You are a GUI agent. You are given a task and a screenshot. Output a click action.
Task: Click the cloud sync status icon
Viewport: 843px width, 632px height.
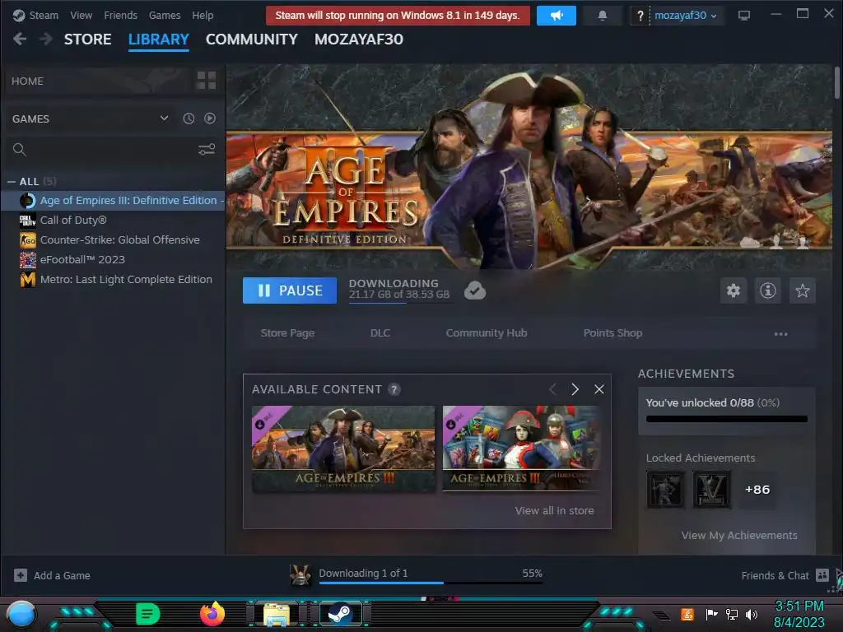pos(475,290)
